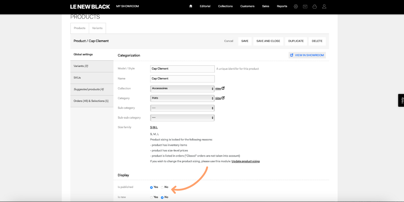Open the settings gear icon
This screenshot has width=404, height=202.
[x=296, y=6]
